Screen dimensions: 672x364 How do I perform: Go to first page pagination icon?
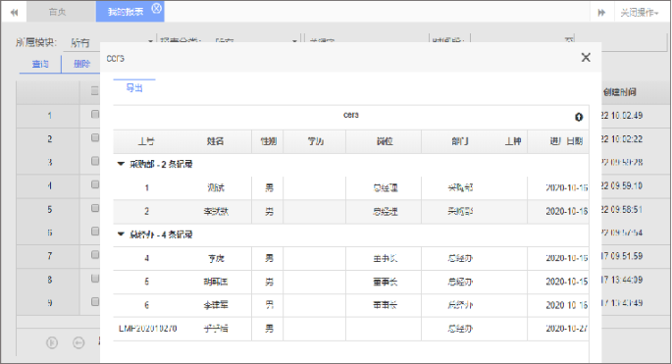pyautogui.click(x=52, y=342)
